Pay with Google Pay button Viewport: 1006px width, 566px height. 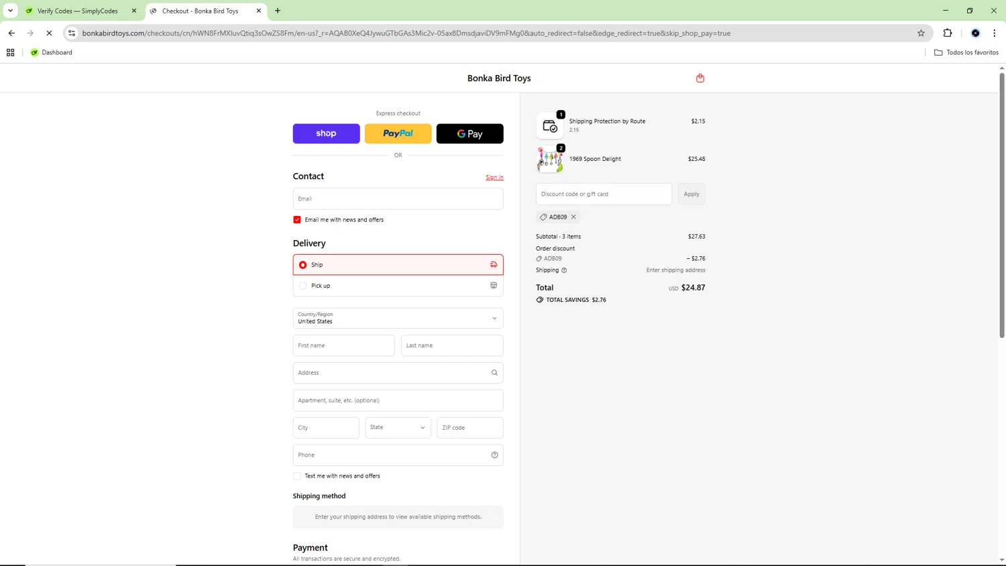[x=469, y=133]
